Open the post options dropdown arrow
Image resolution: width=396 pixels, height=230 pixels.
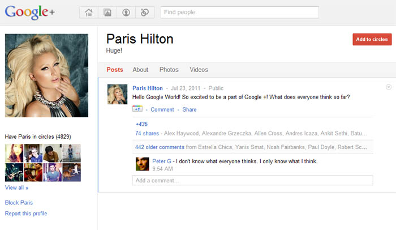point(389,87)
